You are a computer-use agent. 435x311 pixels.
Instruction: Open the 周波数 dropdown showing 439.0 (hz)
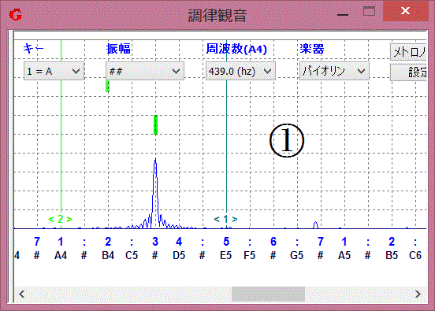(240, 71)
